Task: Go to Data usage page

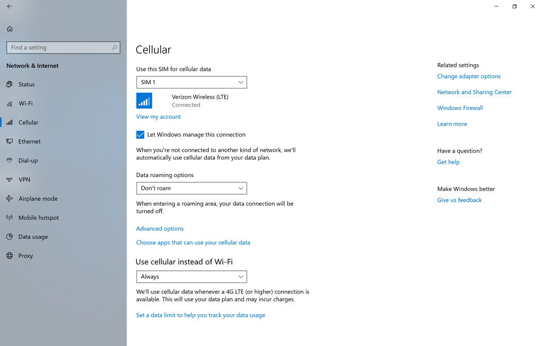Action: click(x=64, y=237)
